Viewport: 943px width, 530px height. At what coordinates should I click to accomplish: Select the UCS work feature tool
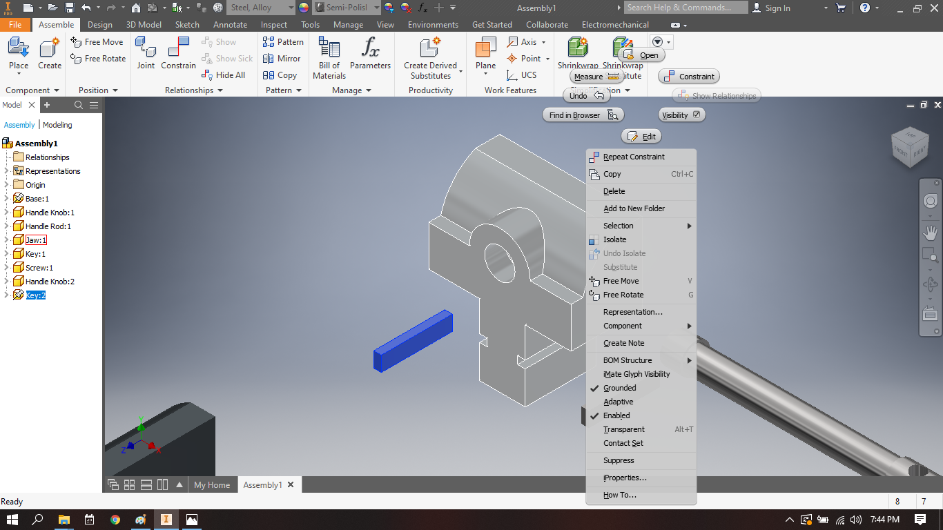click(x=523, y=75)
